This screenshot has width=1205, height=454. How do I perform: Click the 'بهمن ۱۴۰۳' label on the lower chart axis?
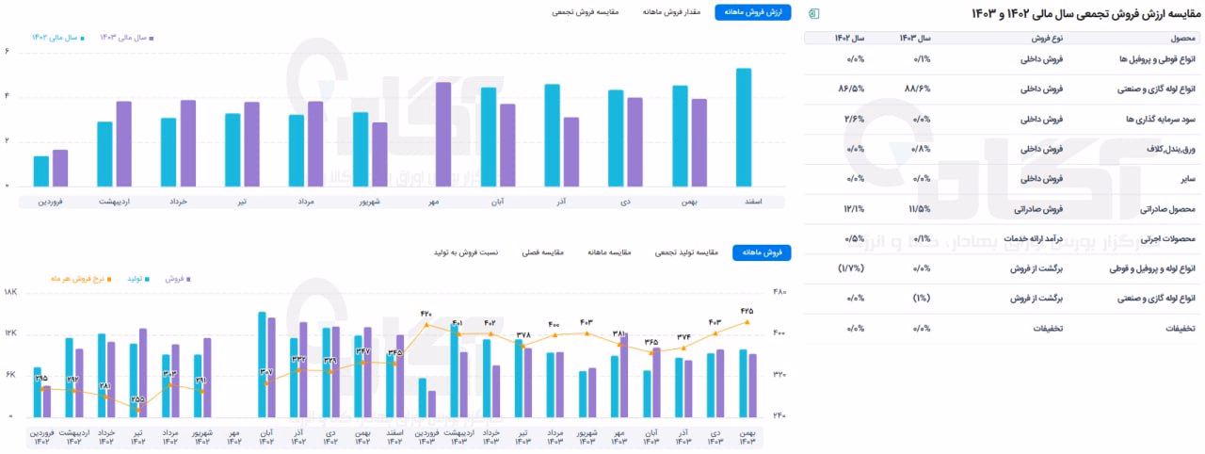tap(747, 437)
